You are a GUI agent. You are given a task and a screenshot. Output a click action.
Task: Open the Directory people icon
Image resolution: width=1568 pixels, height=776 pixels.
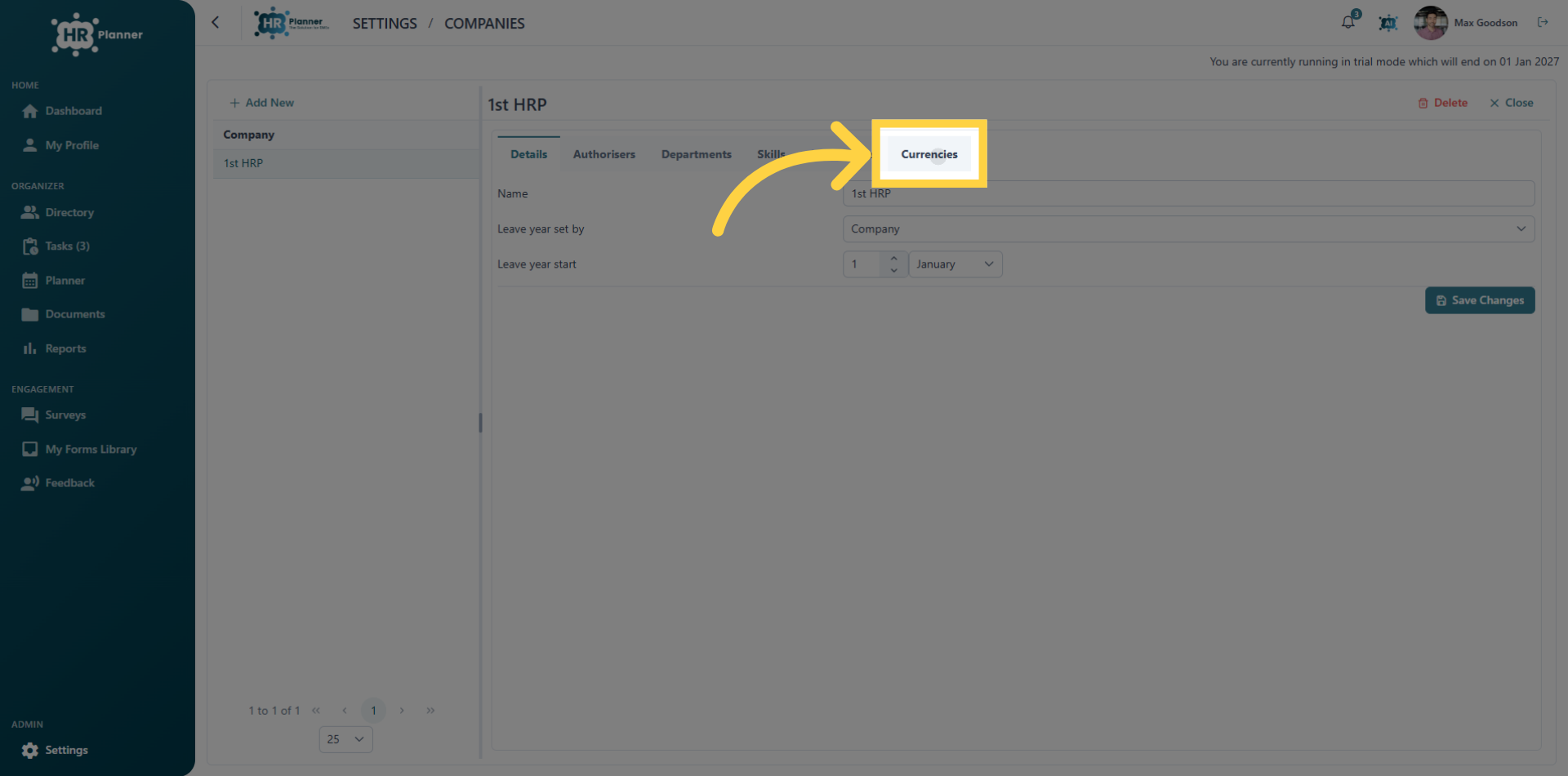click(30, 212)
